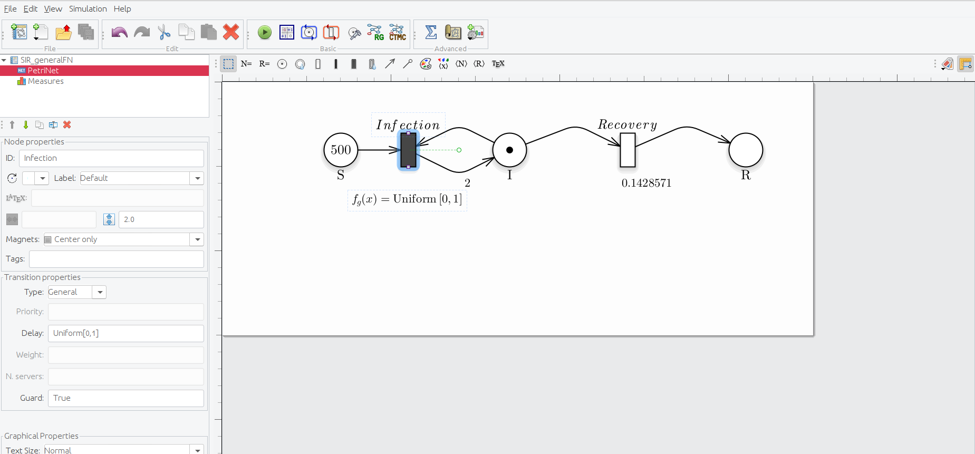
Task: Open the Magnets dropdown
Action: pos(197,239)
